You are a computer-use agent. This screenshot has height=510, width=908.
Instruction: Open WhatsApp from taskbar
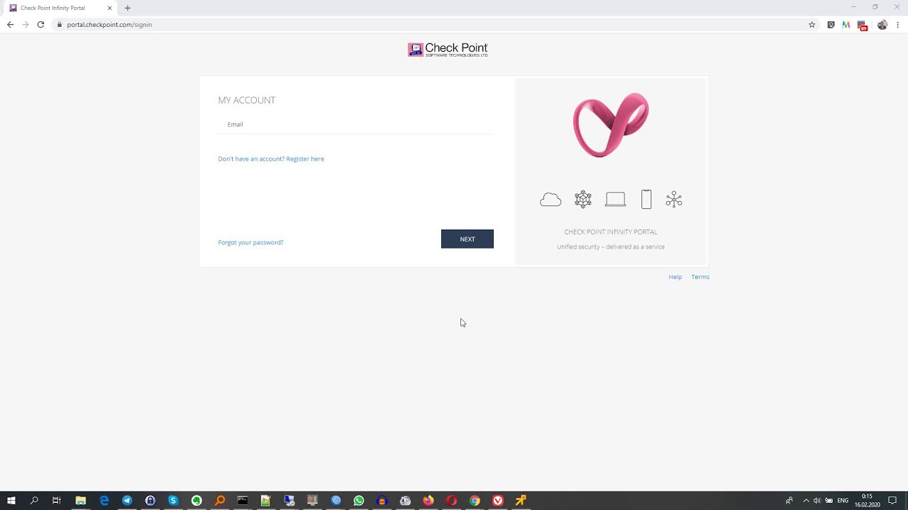click(x=359, y=501)
